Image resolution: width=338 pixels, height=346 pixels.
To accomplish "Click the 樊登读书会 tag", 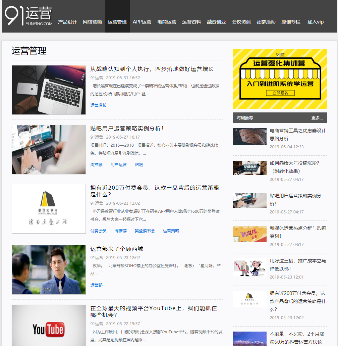I will tap(145, 231).
